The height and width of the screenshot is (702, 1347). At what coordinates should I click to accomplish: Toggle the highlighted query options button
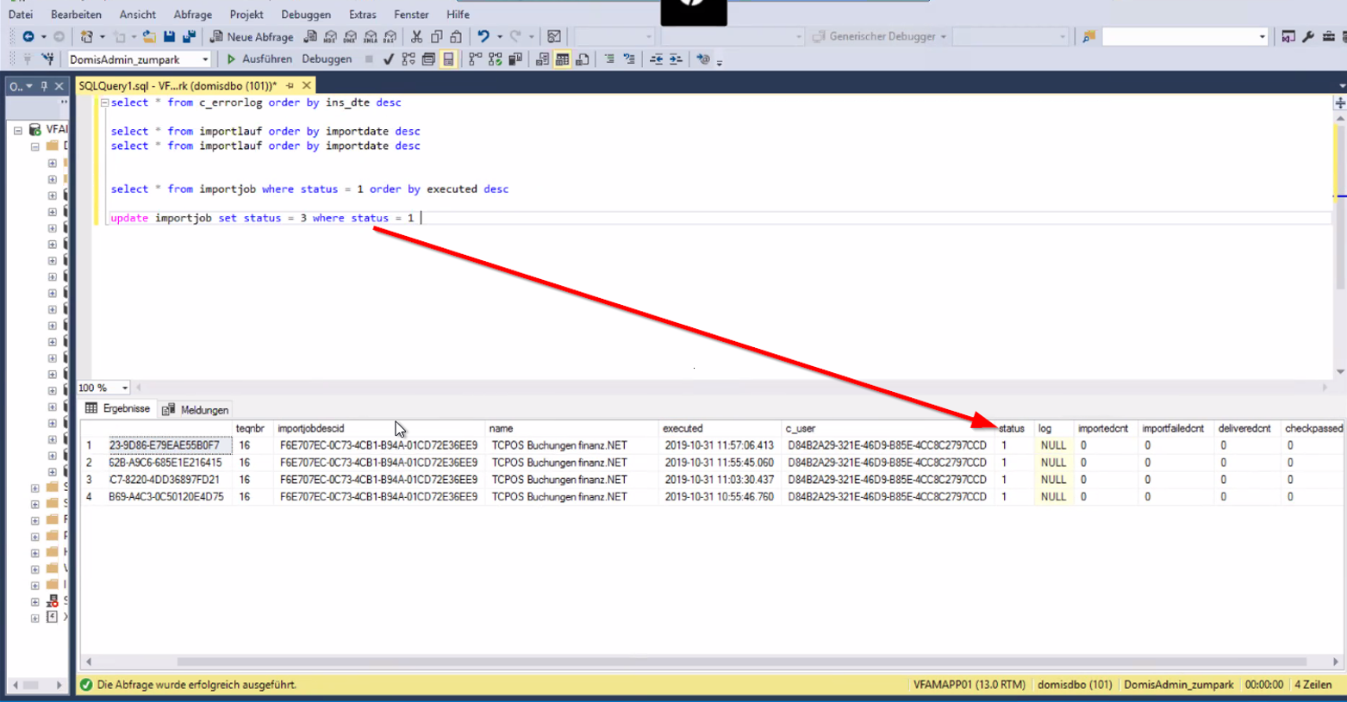pyautogui.click(x=448, y=59)
